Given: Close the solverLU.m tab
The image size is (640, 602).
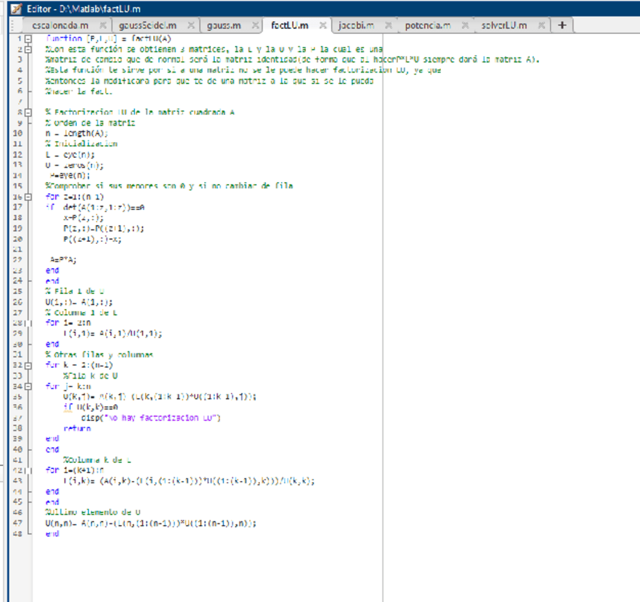Looking at the screenshot, I should 541,26.
